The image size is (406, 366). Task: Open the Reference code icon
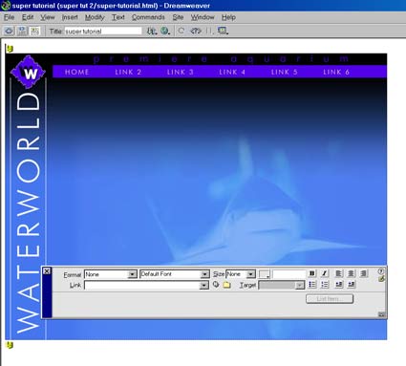[x=196, y=31]
